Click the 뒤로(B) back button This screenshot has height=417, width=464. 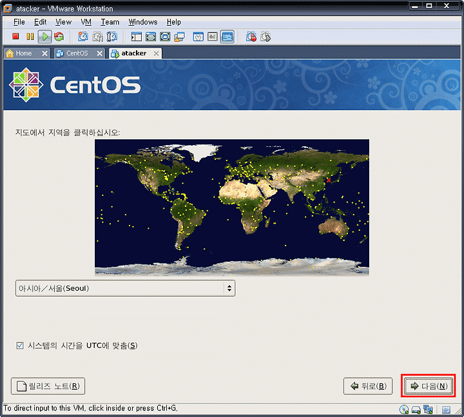[x=368, y=386]
